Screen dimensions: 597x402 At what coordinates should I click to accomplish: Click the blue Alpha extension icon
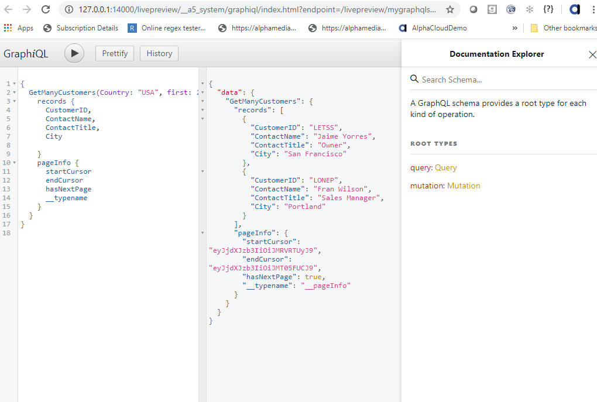(x=575, y=9)
